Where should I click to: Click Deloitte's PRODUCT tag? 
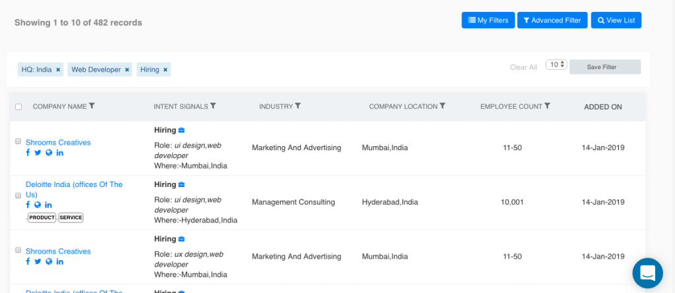[x=42, y=218]
